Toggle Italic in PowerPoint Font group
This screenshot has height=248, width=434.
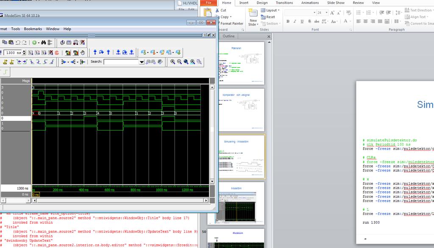(295, 21)
